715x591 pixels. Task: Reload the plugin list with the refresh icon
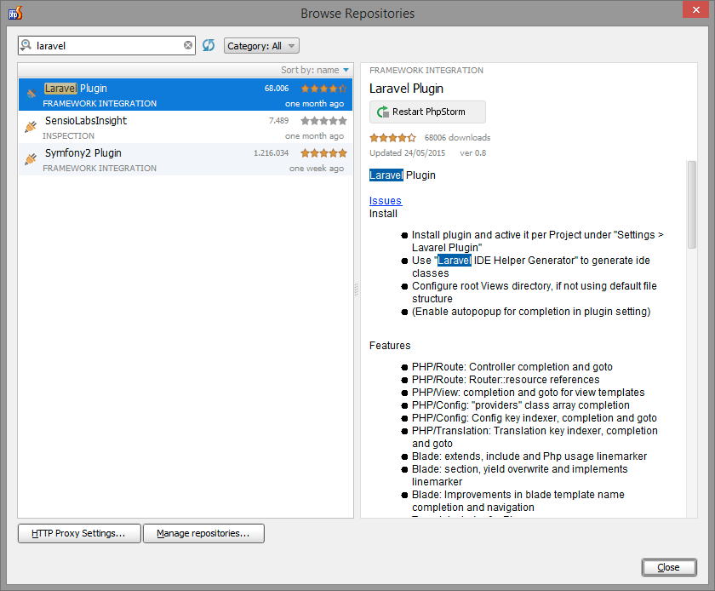[x=209, y=45]
